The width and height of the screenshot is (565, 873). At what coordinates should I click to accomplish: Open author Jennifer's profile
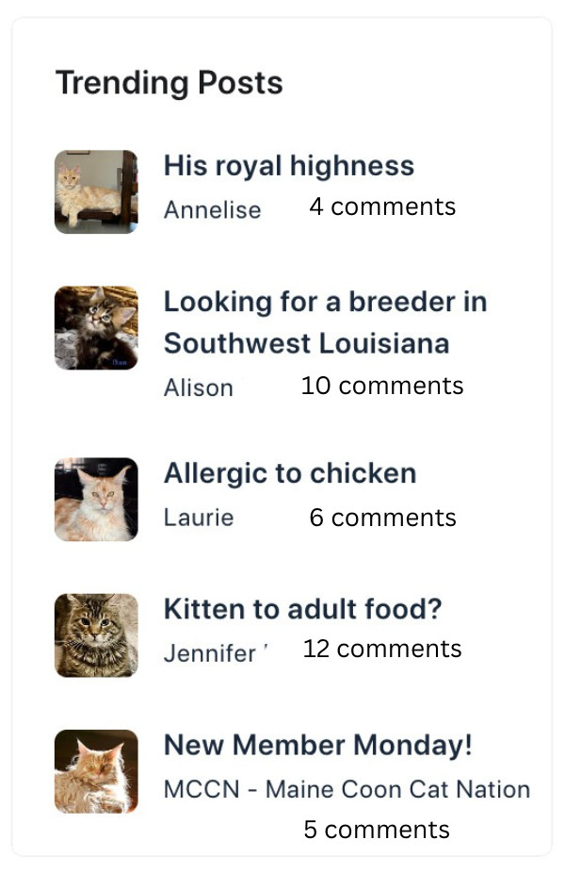(x=210, y=652)
